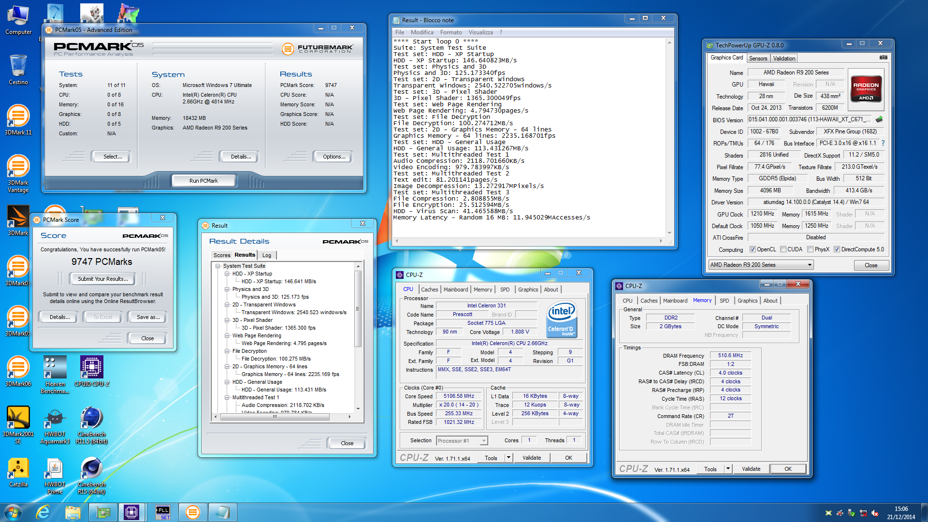Click Options button in PCMark05
The height and width of the screenshot is (522, 928).
tap(333, 157)
